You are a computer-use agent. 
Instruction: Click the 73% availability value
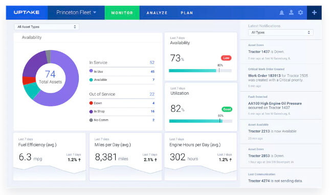pos(177,58)
